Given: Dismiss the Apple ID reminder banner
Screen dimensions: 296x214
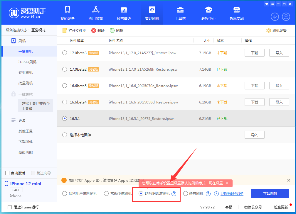Looking at the screenshot, I should click(x=289, y=180).
